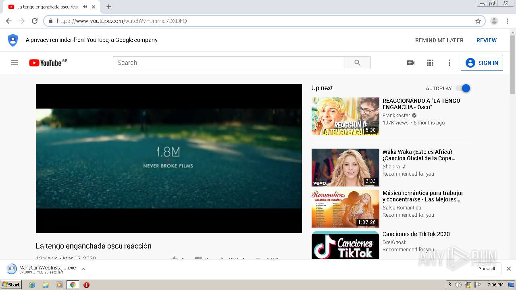
Task: Switch to Chrome taskbar button
Action: click(x=73, y=285)
